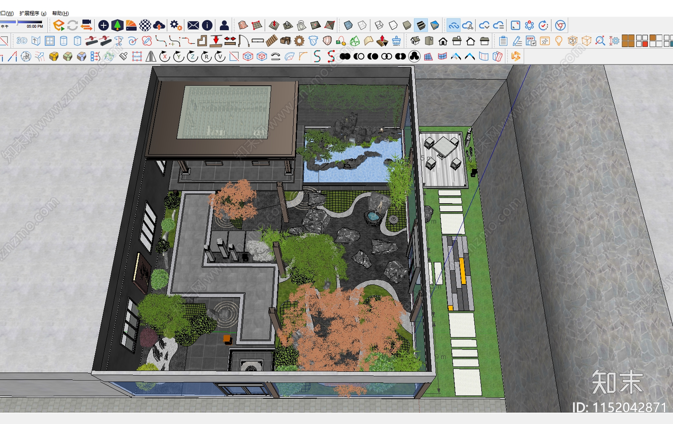Click the checkered sphere material library icon
Screen dimensions: 673x424
145,25
